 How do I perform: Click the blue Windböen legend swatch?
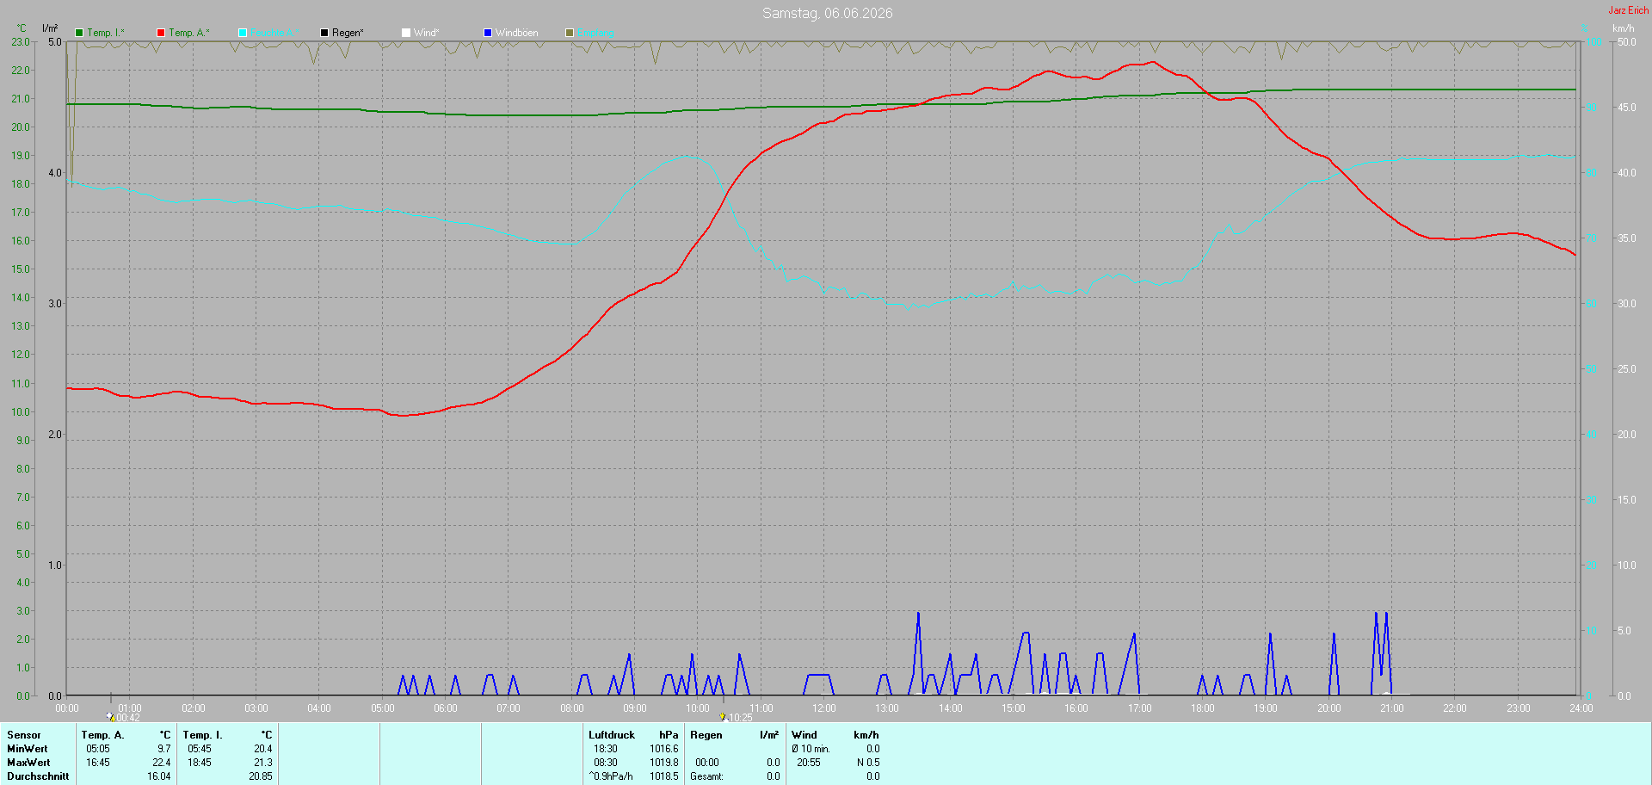click(x=488, y=33)
